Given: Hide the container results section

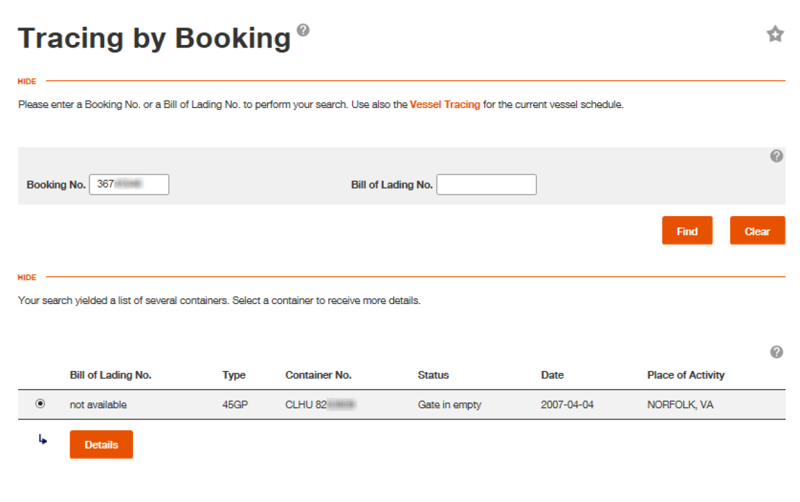Looking at the screenshot, I should point(26,277).
